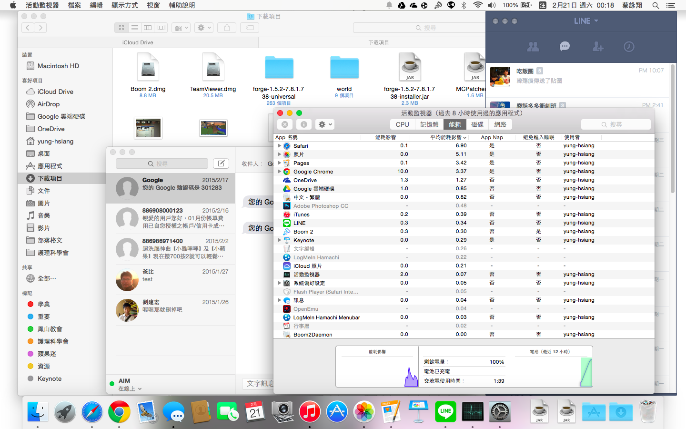Open iTunes from the Dock
686x429 pixels.
tap(310, 411)
